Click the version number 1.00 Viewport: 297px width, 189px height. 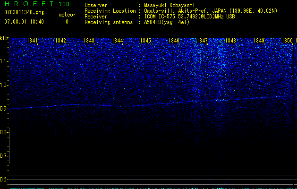pyautogui.click(x=64, y=4)
